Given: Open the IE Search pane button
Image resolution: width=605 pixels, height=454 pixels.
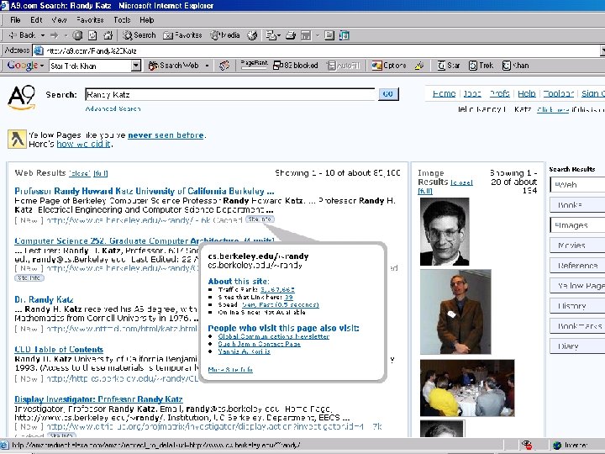Looking at the screenshot, I should click(139, 35).
